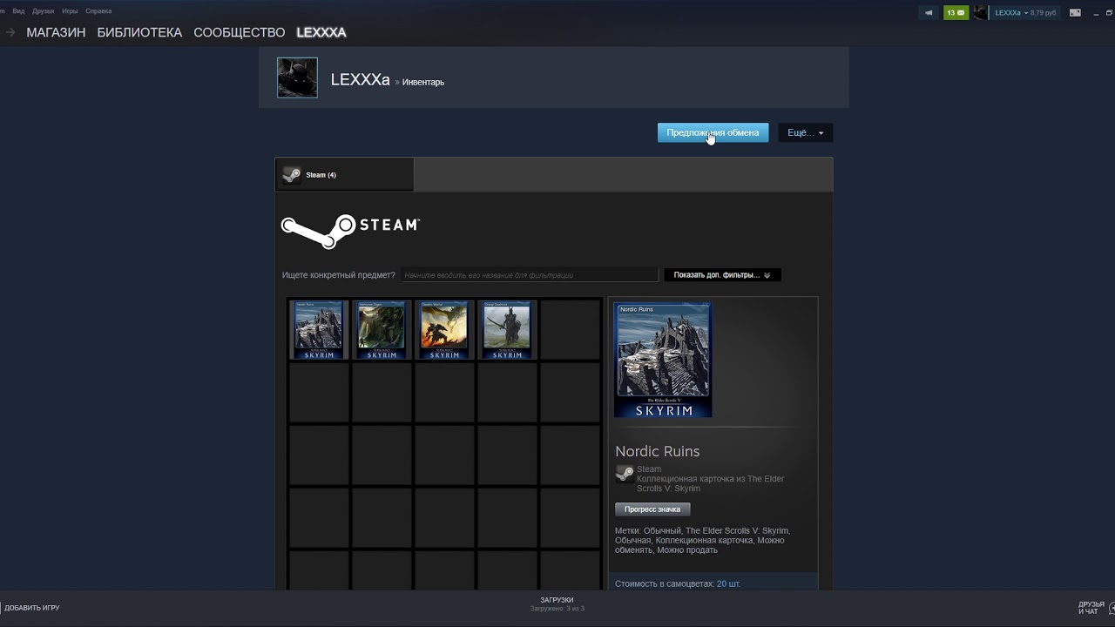Focus the item name filter field

click(530, 275)
